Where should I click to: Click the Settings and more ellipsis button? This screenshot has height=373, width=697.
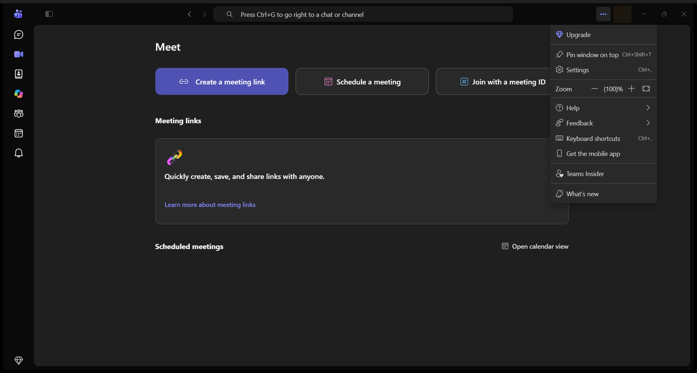pyautogui.click(x=603, y=14)
